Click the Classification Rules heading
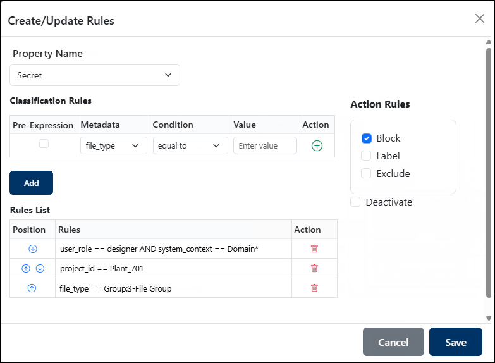 click(x=51, y=101)
